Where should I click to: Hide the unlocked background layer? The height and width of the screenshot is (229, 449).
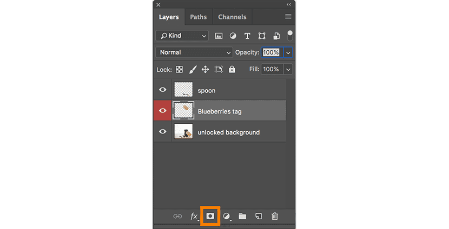coord(163,132)
